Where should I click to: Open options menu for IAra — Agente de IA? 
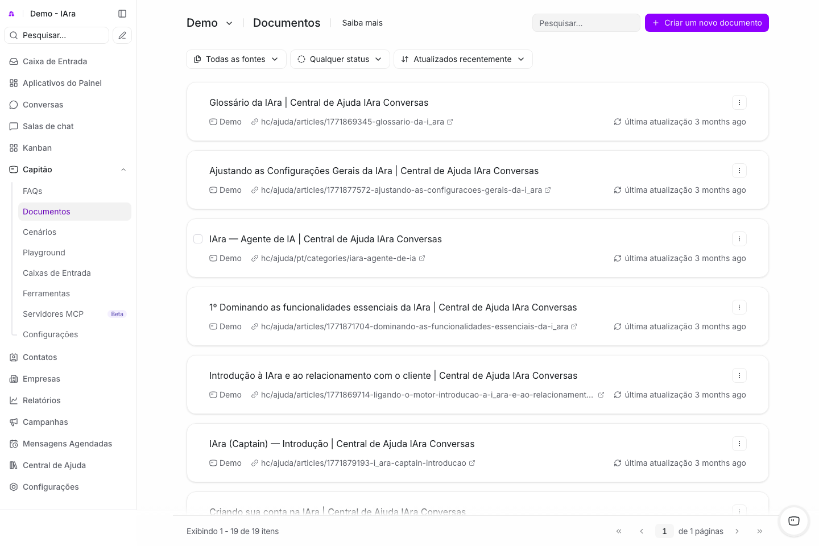tap(739, 239)
